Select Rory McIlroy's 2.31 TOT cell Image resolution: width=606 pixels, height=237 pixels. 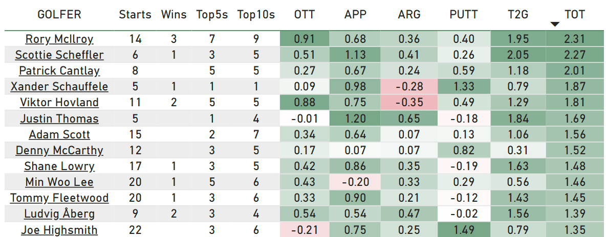[x=575, y=39]
